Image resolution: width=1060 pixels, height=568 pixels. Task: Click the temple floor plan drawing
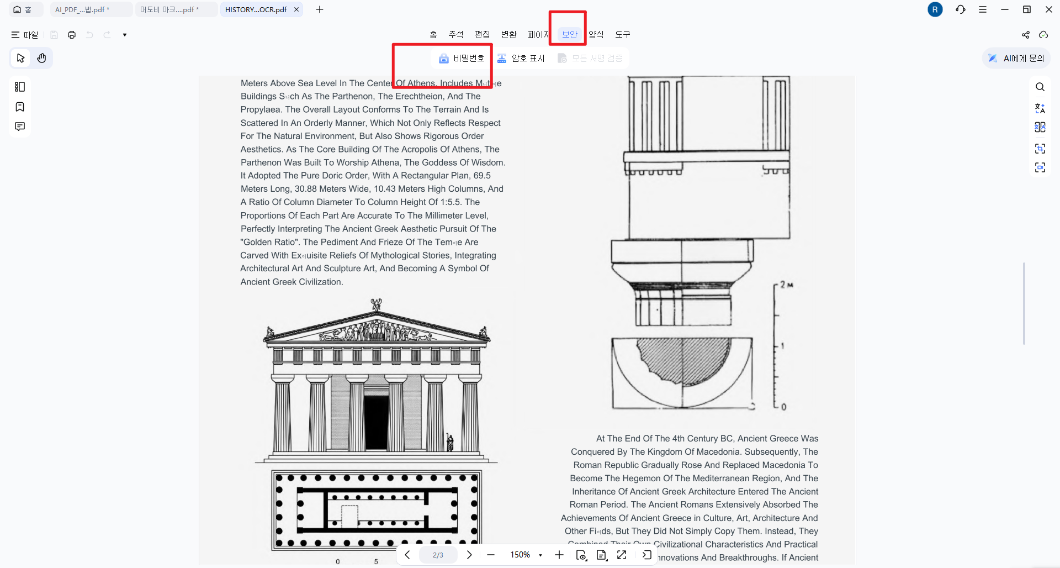click(x=377, y=509)
